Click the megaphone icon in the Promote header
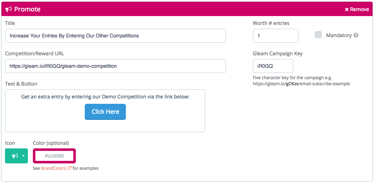 point(9,9)
